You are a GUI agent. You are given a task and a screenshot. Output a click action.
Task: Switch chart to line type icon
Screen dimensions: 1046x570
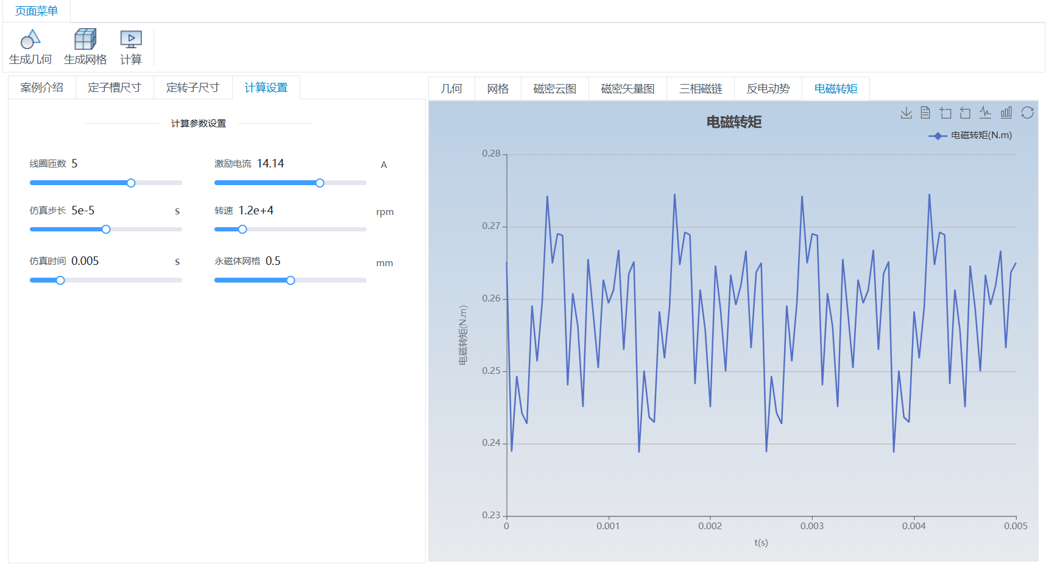coord(986,113)
